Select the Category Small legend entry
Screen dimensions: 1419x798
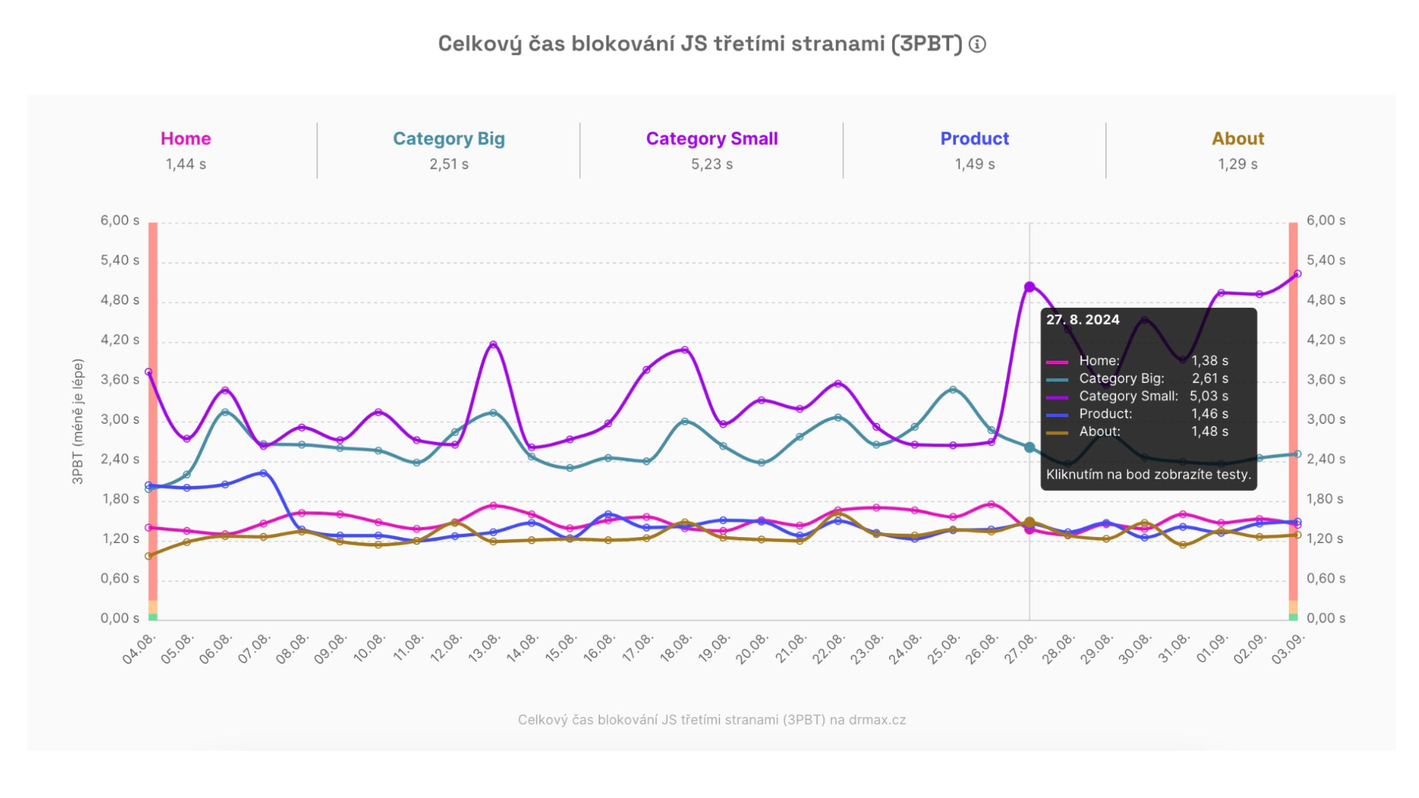pos(711,138)
